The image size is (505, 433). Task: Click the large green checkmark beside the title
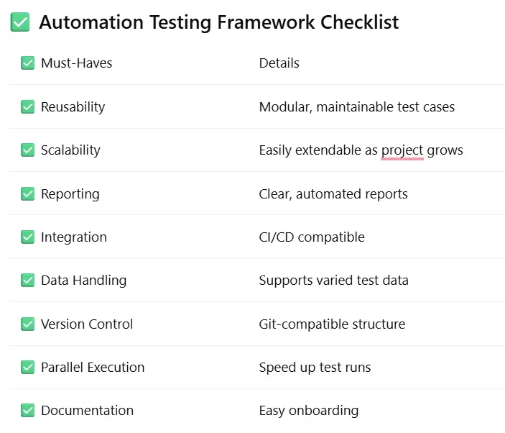pos(20,22)
